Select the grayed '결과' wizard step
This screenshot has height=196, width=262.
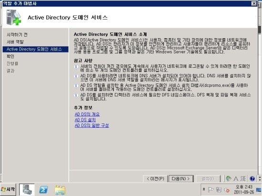tap(10, 71)
